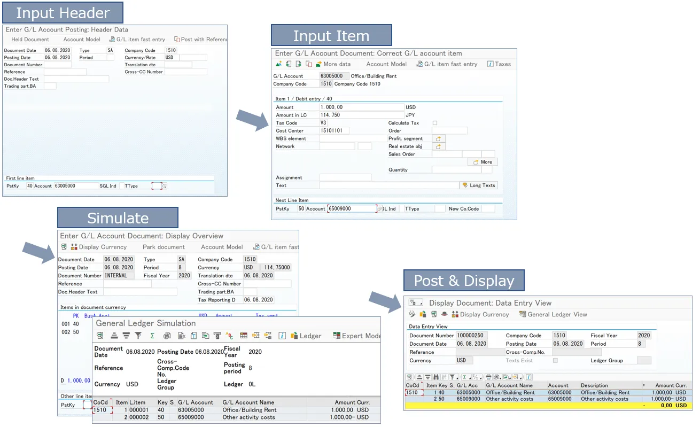
Task: Click the Park document button
Action: click(163, 246)
